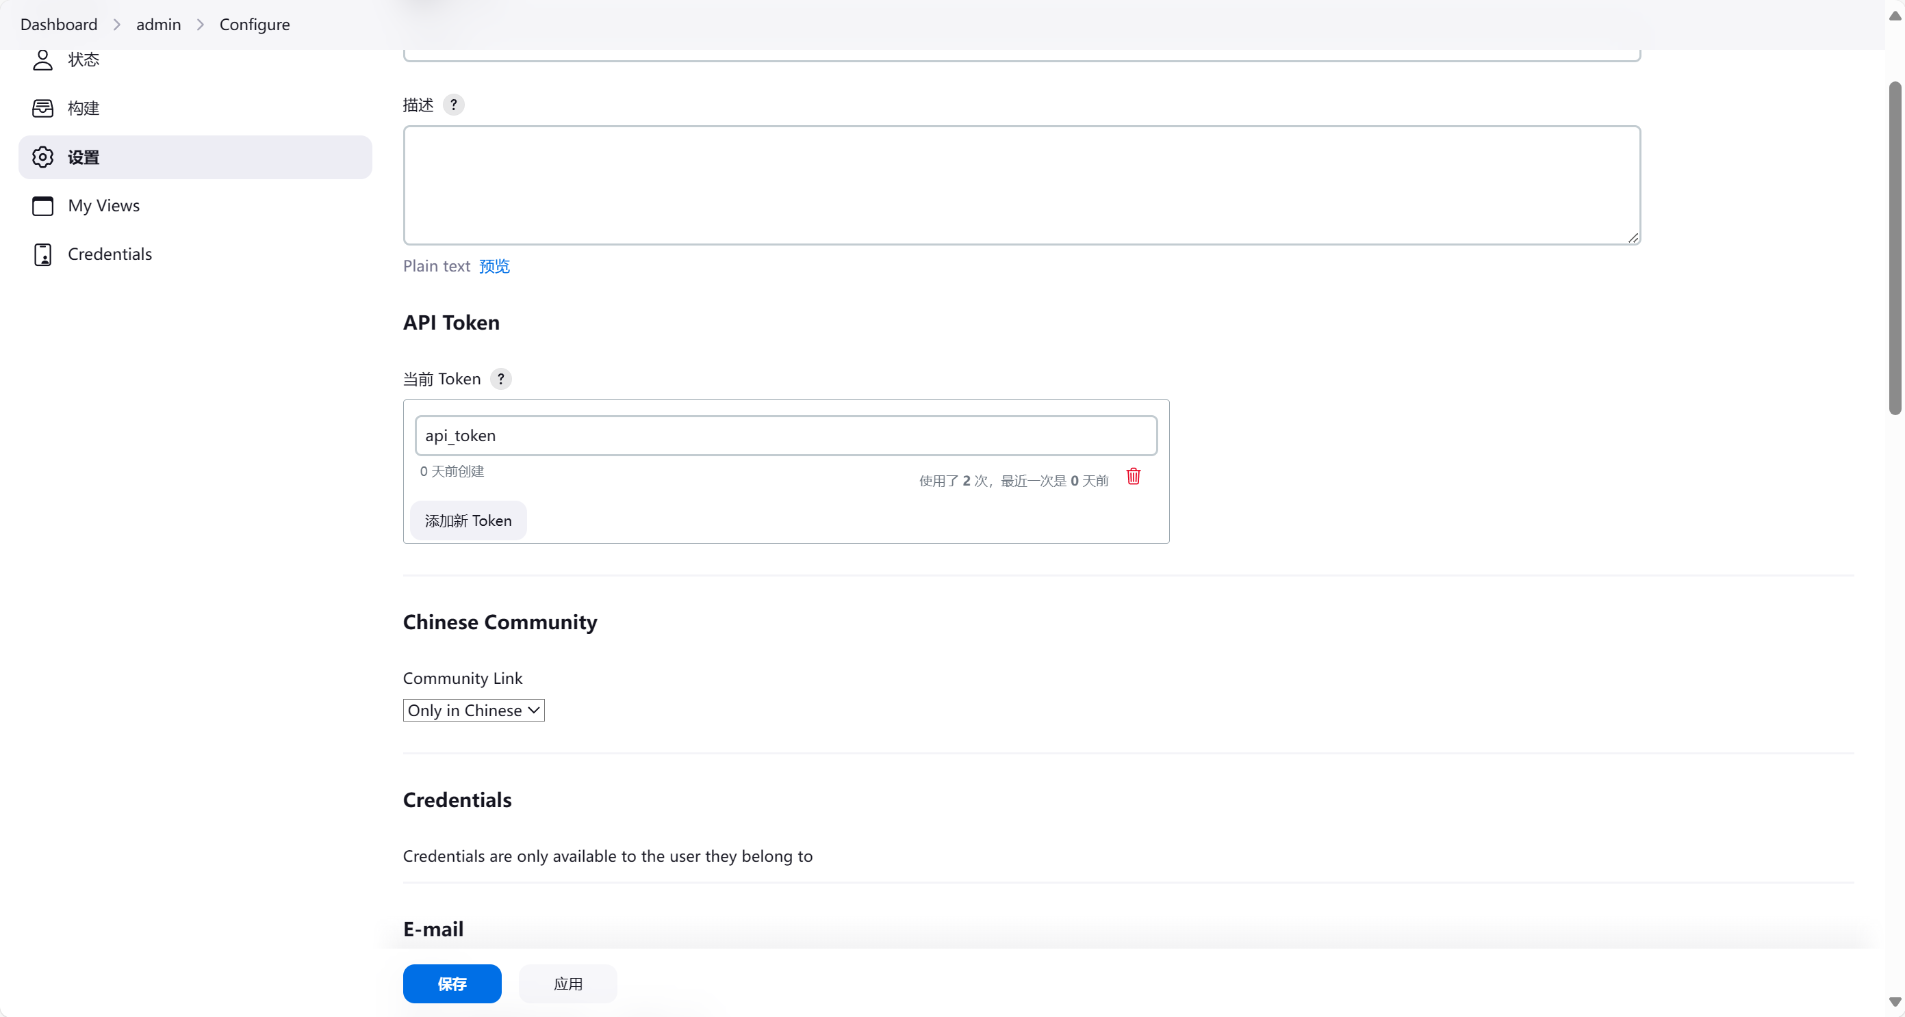Screen dimensions: 1905x1017
Task: Open My Views sidebar item
Action: 103,205
